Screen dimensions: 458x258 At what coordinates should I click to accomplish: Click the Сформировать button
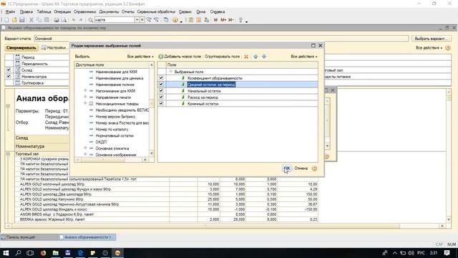(x=21, y=48)
